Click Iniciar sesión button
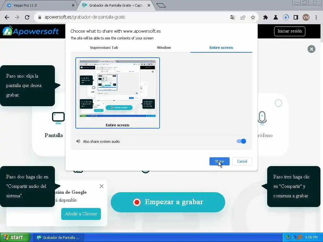 point(290,31)
